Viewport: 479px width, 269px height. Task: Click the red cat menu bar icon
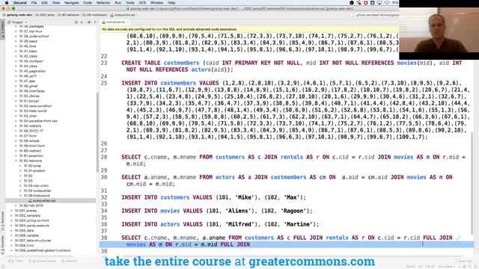pyautogui.click(x=366, y=3)
